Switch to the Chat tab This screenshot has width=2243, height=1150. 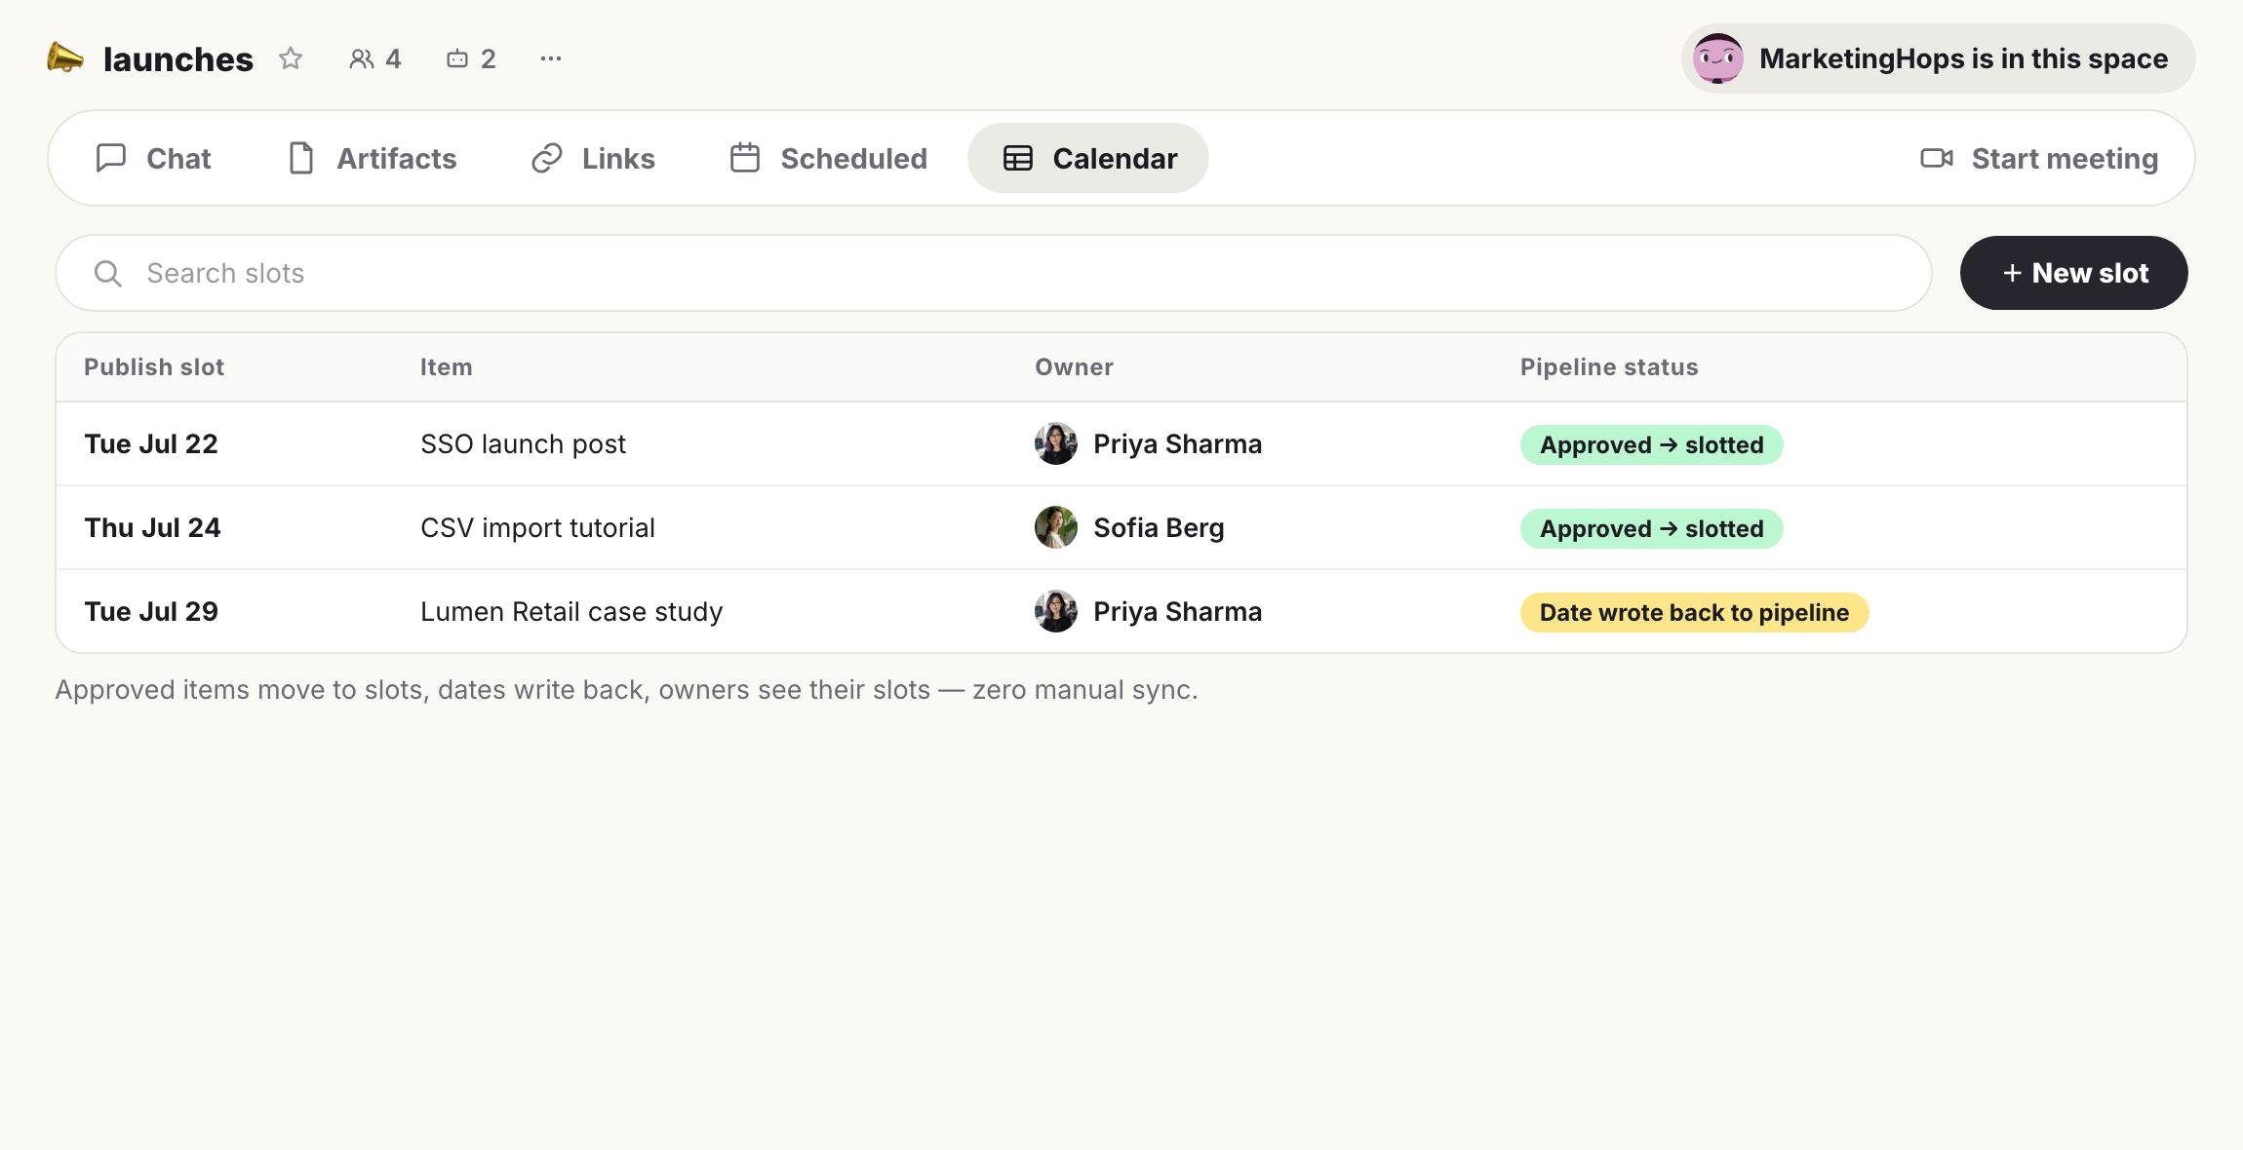(153, 158)
